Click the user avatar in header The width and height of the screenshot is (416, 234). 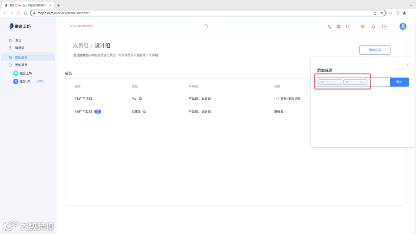point(403,26)
